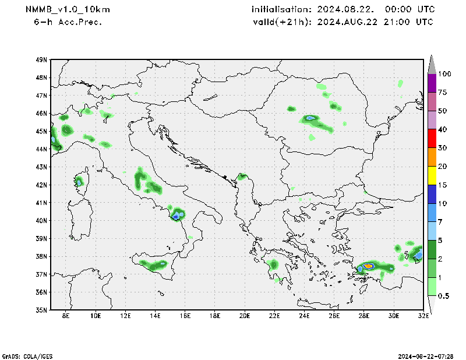Select the 6-h Acc.Prec. subtitle text

pyautogui.click(x=69, y=22)
